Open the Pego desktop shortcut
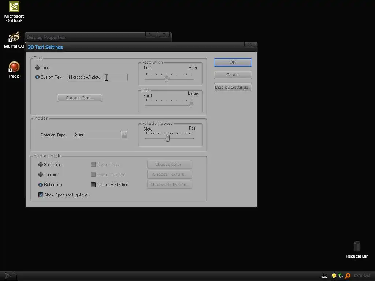This screenshot has width=375, height=281. pos(14,70)
